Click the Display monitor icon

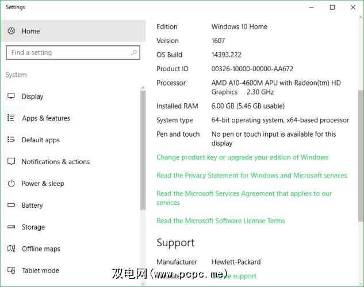coord(11,96)
